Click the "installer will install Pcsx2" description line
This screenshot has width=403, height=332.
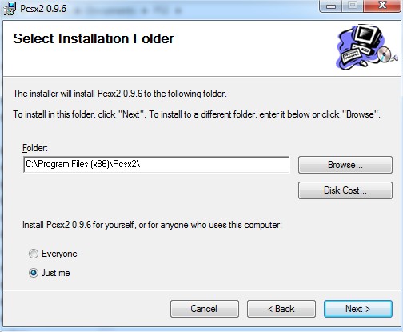tap(120, 94)
